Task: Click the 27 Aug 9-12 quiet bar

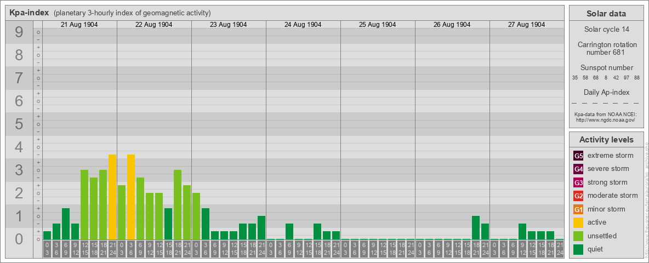Action: [x=522, y=232]
